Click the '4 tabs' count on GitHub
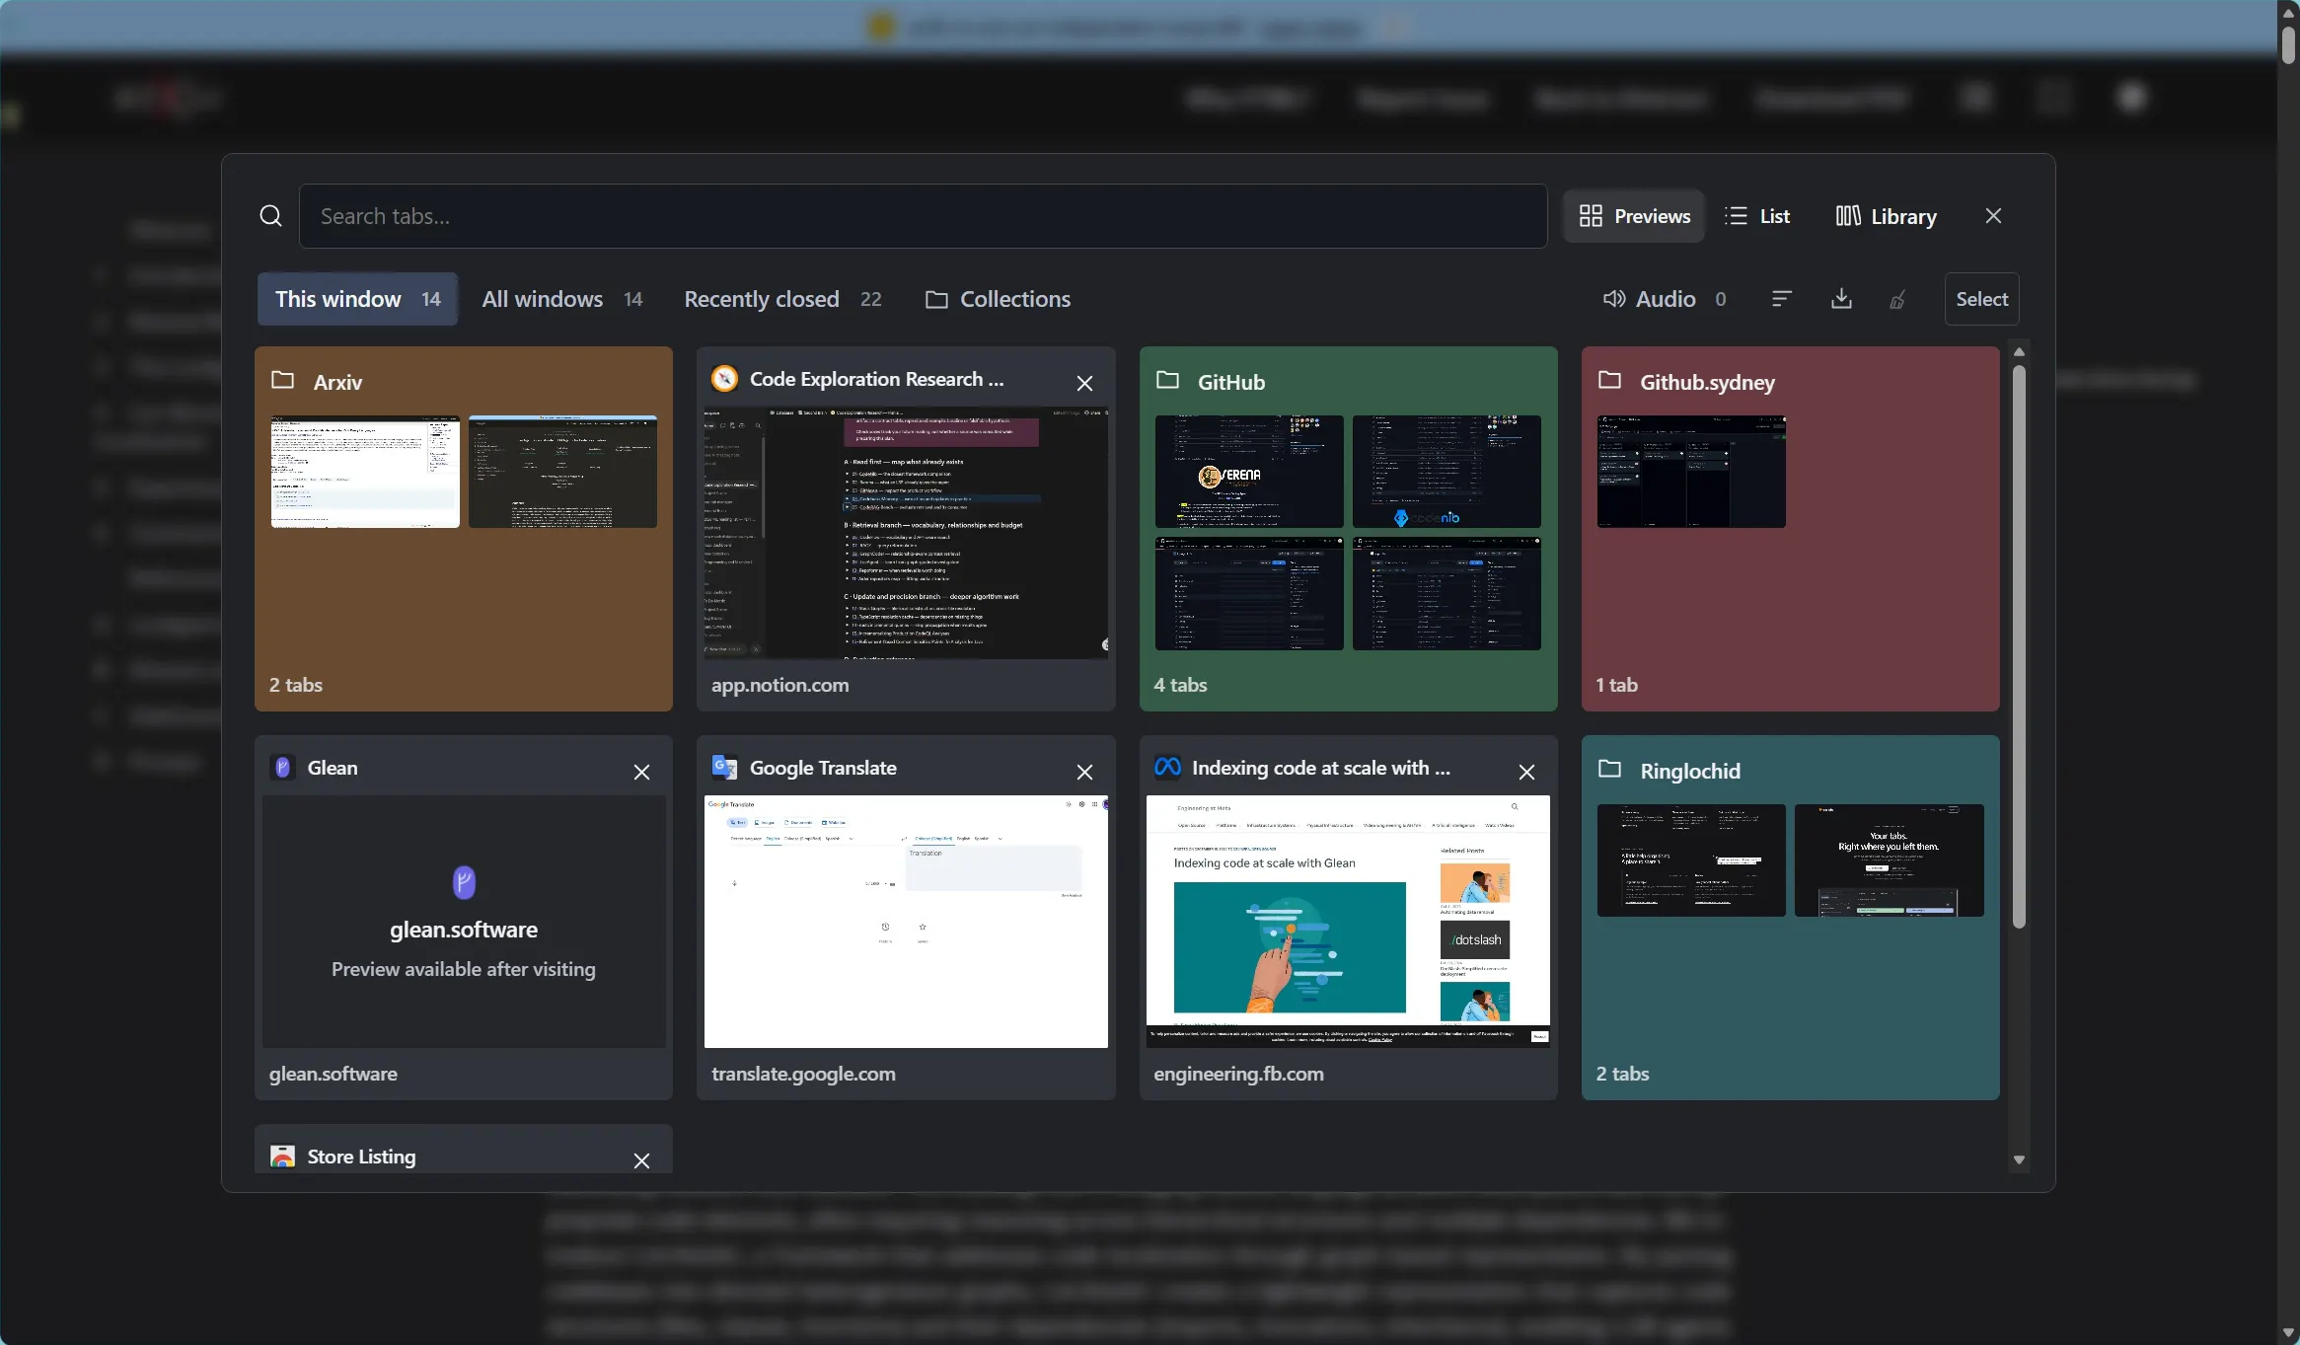This screenshot has width=2300, height=1345. pos(1180,685)
